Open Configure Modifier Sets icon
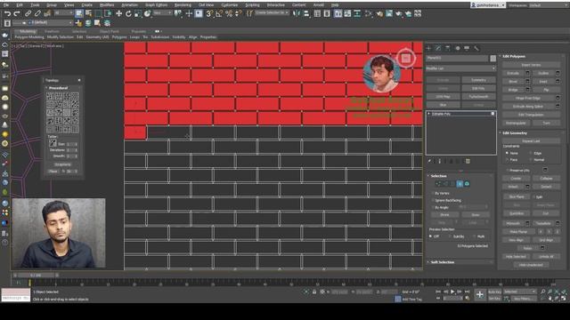Screen dimensions: 570x320 point(468,161)
